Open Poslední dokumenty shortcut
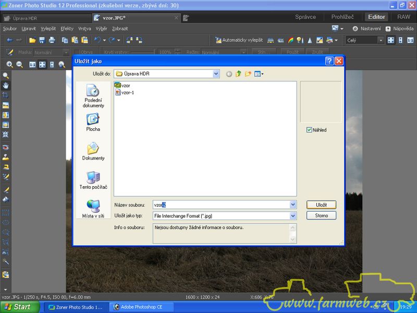Viewport: 417px width, 313px height. point(93,96)
